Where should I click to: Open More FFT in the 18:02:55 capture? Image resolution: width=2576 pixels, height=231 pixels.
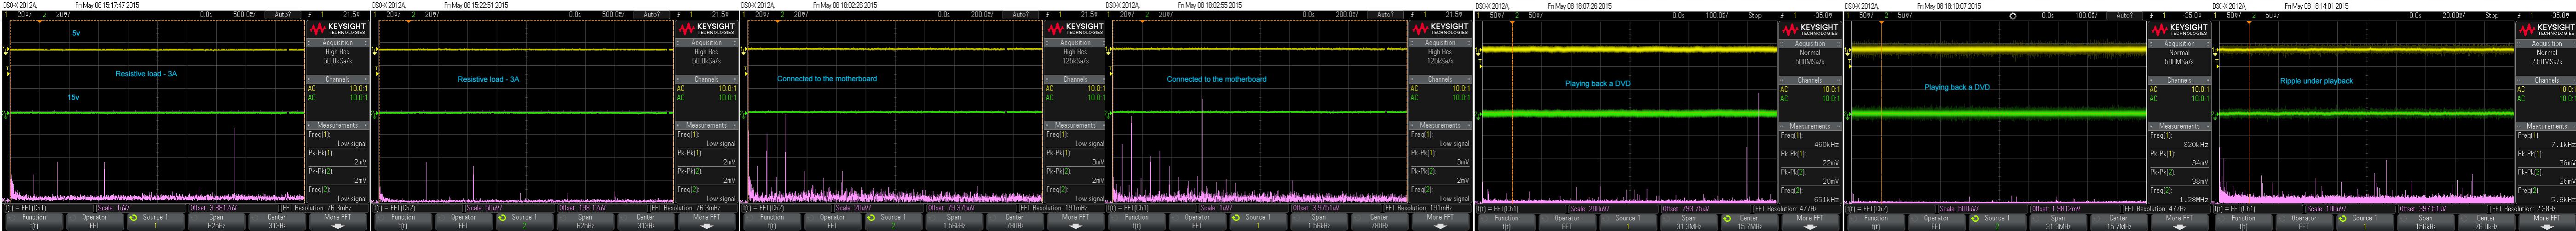pyautogui.click(x=1440, y=221)
